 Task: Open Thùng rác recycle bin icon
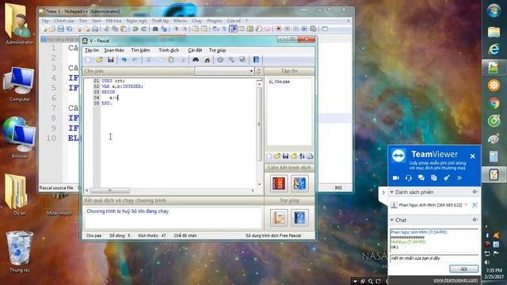pyautogui.click(x=19, y=252)
